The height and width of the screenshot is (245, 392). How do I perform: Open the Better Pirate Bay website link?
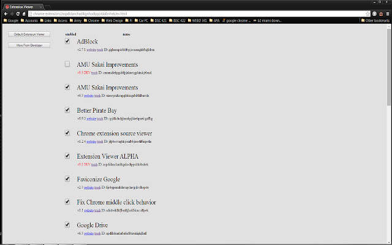(91, 118)
